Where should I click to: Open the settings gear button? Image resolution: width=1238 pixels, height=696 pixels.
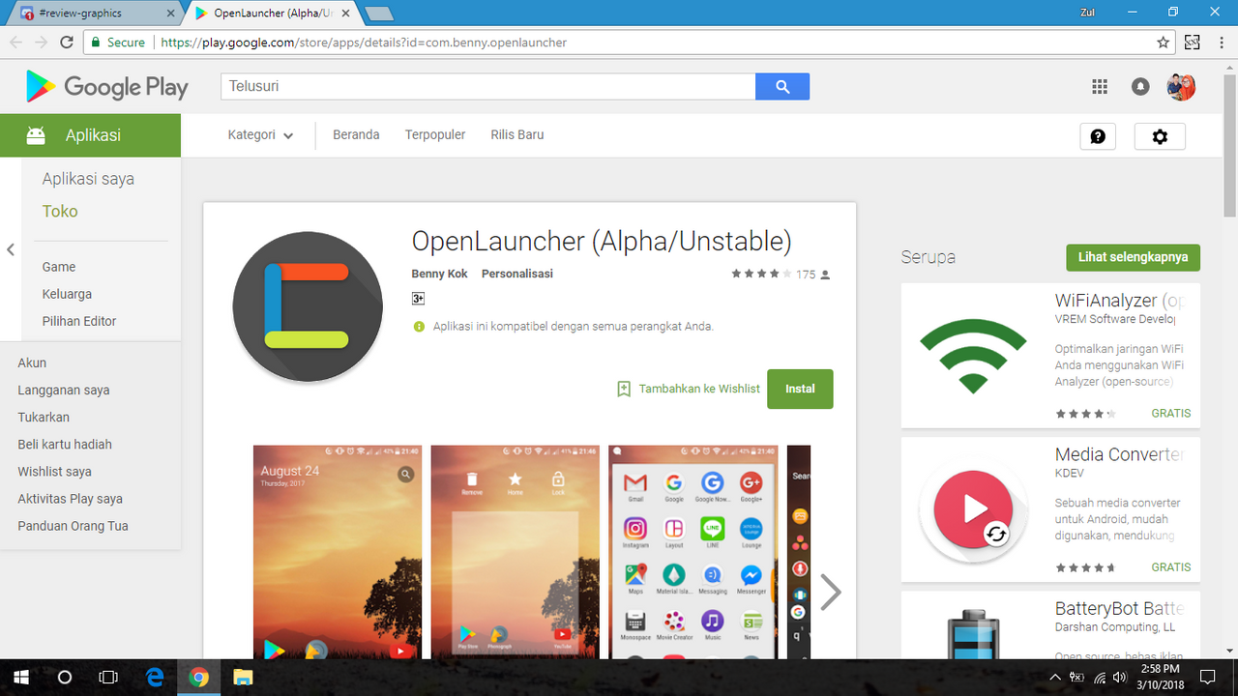pos(1160,136)
